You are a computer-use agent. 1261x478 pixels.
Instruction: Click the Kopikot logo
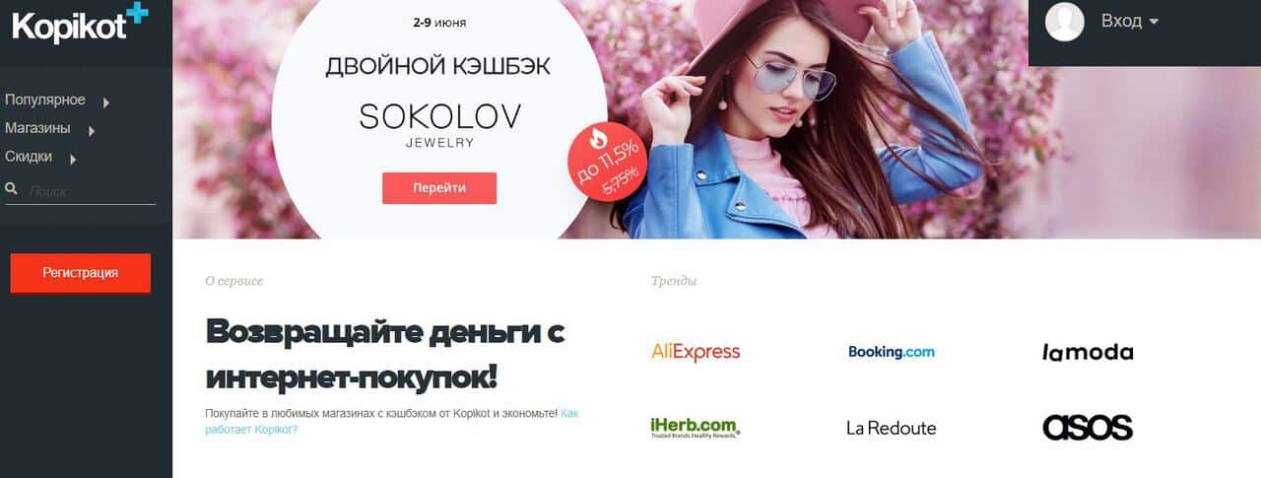80,24
